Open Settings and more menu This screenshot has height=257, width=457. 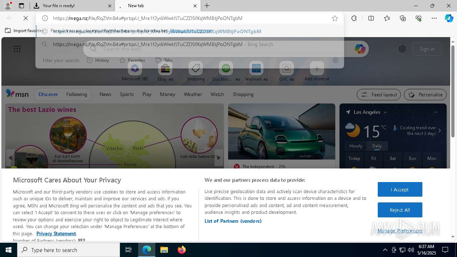(434, 18)
